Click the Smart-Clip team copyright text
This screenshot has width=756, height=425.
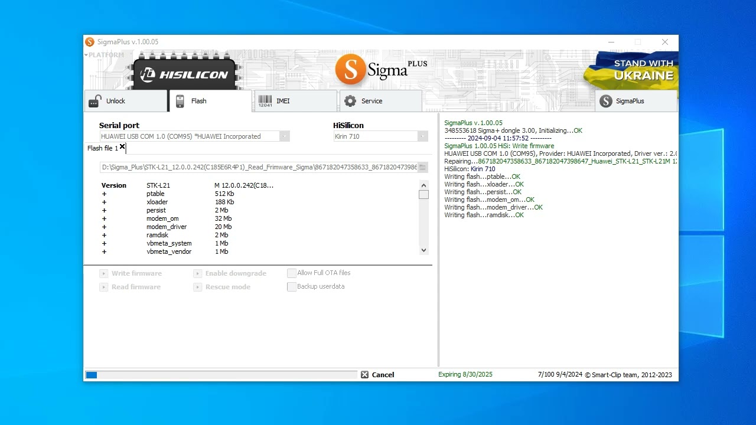pos(628,375)
